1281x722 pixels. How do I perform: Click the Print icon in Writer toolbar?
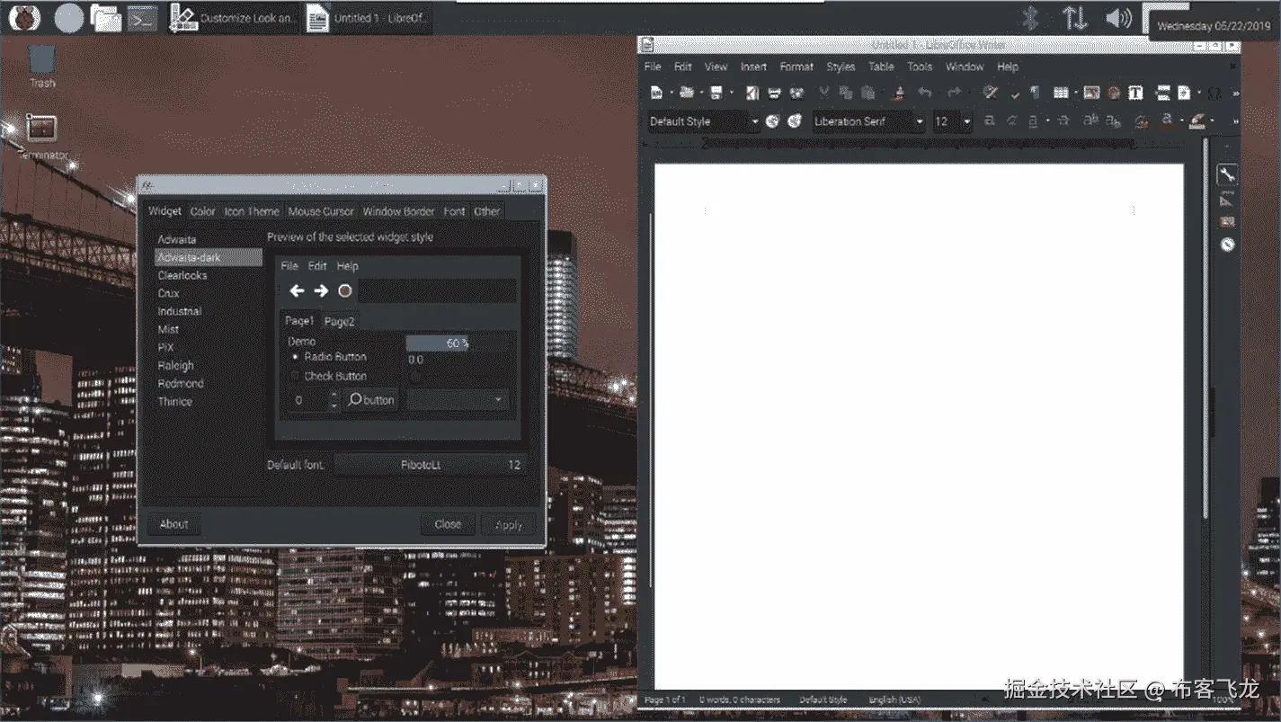(x=774, y=93)
